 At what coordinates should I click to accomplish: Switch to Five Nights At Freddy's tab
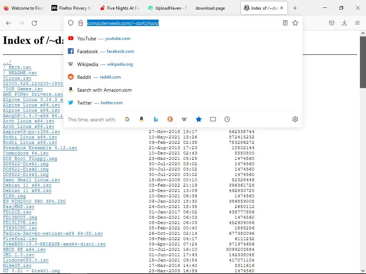pos(120,8)
